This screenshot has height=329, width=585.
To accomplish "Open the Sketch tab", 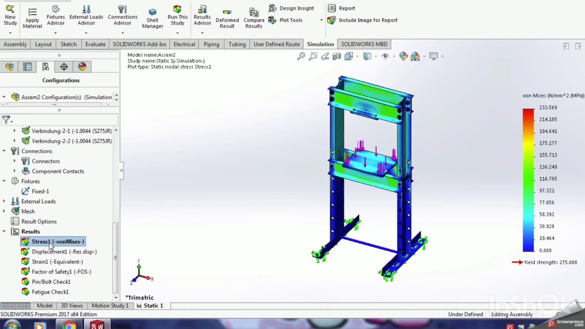I will pos(69,44).
